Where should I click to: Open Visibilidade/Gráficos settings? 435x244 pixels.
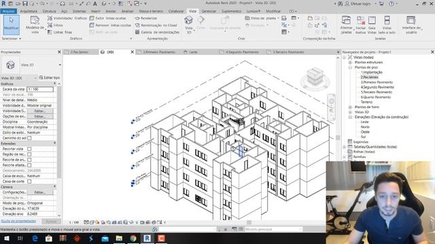click(67, 18)
